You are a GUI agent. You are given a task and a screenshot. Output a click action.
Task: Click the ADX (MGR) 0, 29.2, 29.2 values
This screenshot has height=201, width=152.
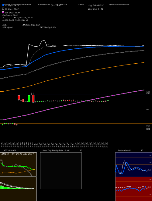(x=31, y=25)
